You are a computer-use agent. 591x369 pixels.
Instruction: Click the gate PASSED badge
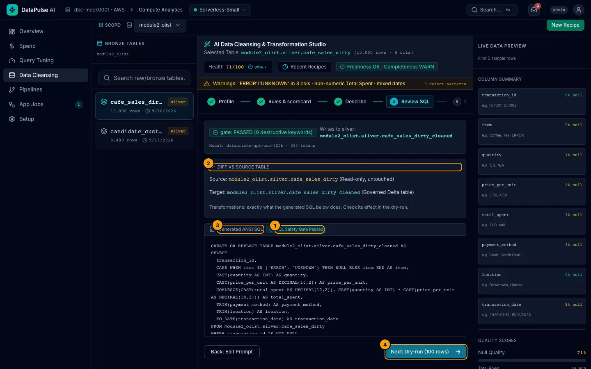[263, 132]
